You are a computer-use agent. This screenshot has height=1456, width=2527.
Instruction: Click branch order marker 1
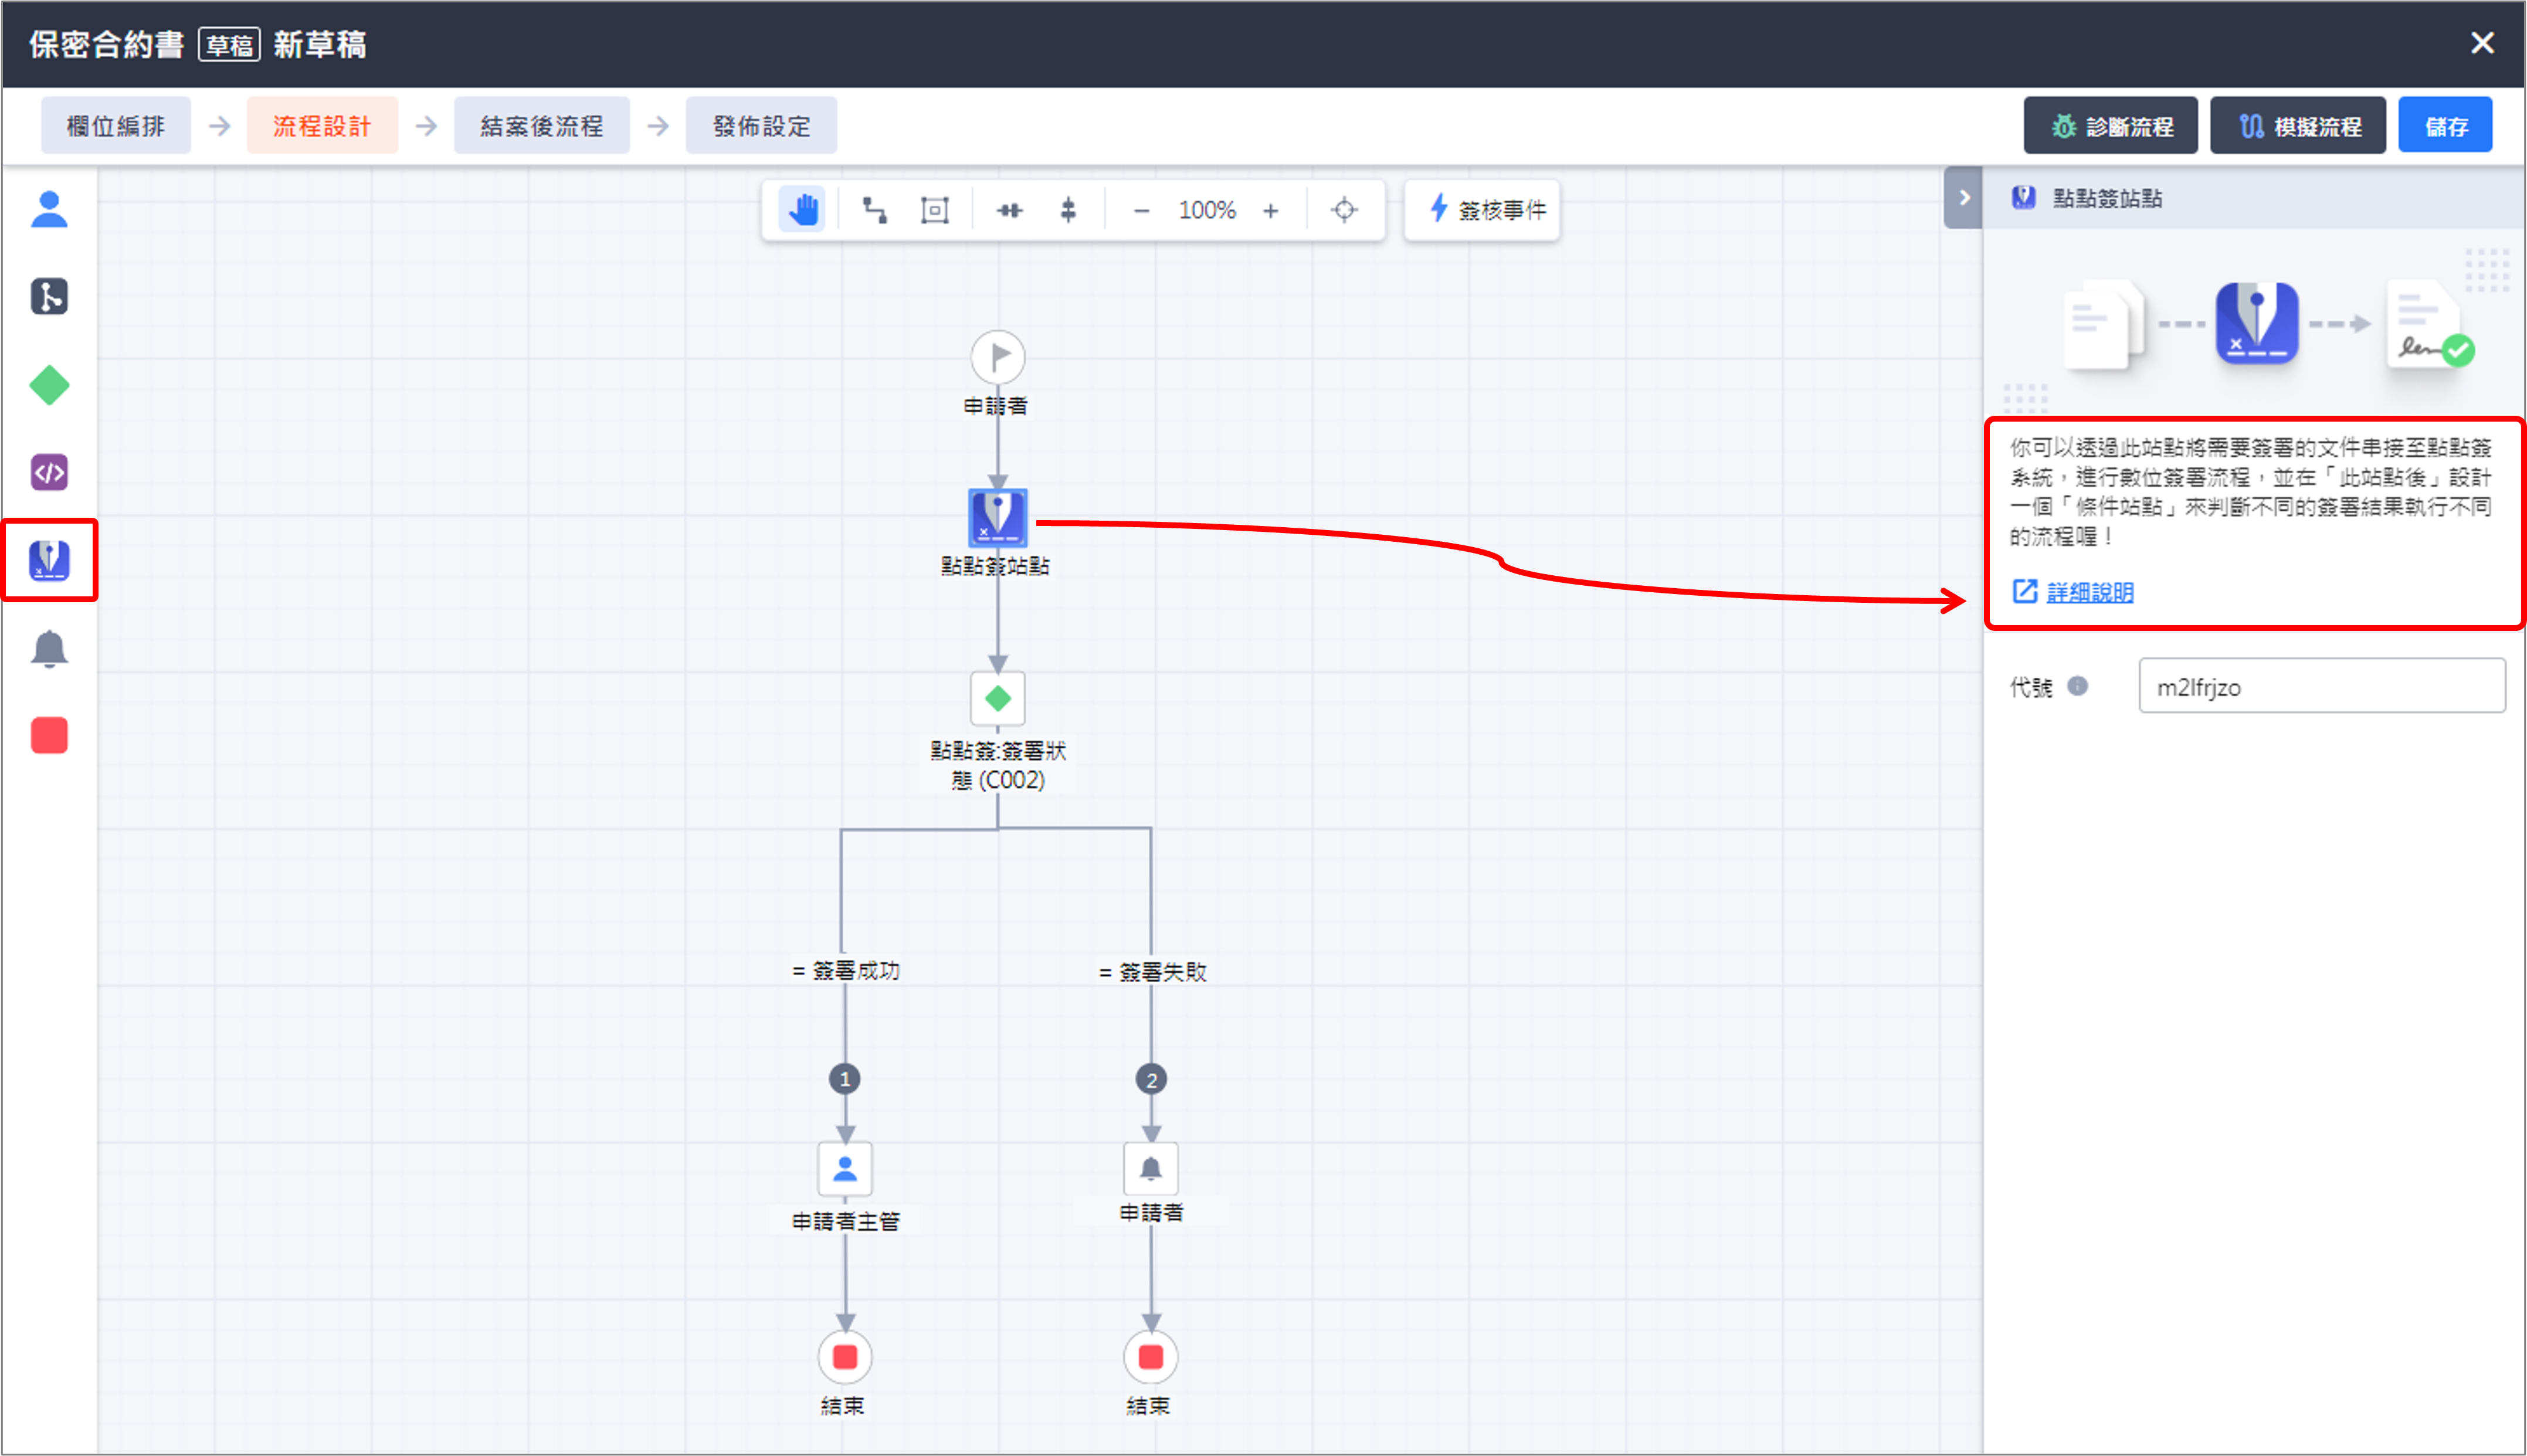tap(845, 1079)
